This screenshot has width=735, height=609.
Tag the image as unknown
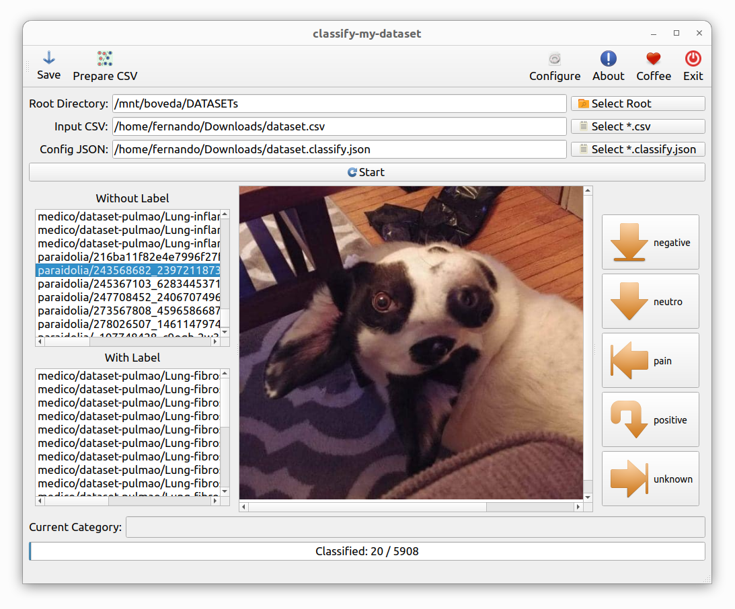650,479
